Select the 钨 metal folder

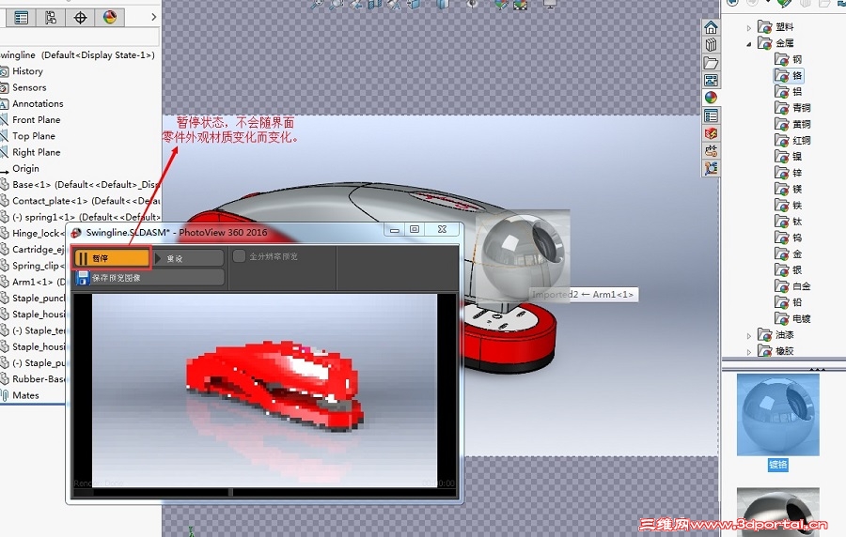pos(789,238)
